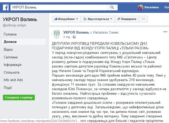Open Спільнота section in the sidebar
Viewport: 169px width, 123px height.
[x=11, y=72]
